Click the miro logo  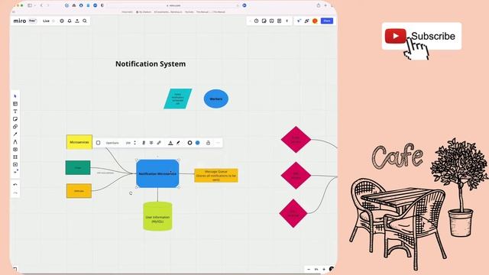coord(20,21)
